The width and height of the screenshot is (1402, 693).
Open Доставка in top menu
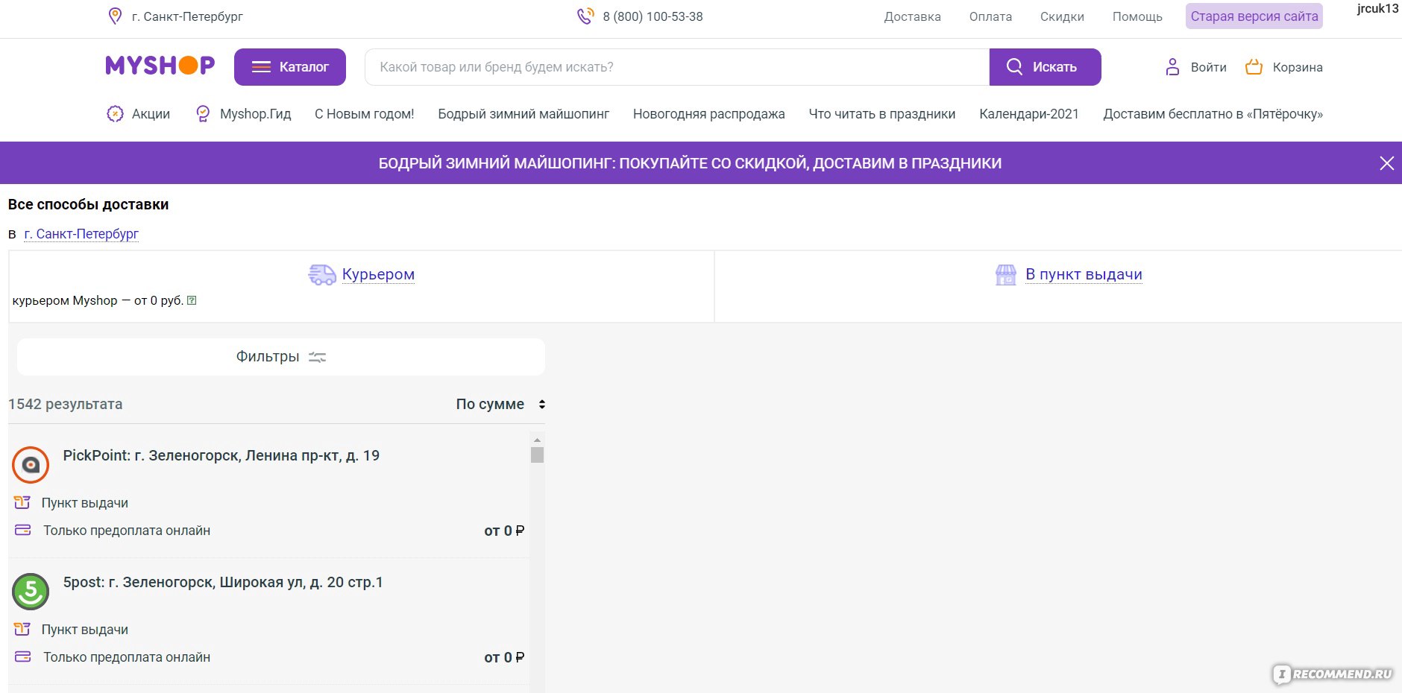click(912, 16)
